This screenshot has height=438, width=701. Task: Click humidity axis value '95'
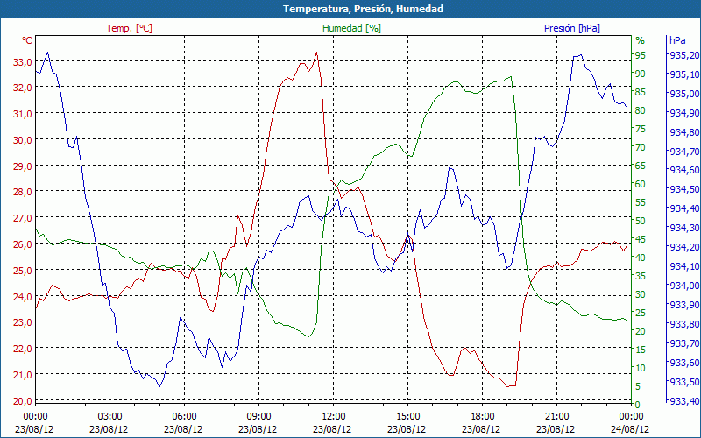coord(641,55)
